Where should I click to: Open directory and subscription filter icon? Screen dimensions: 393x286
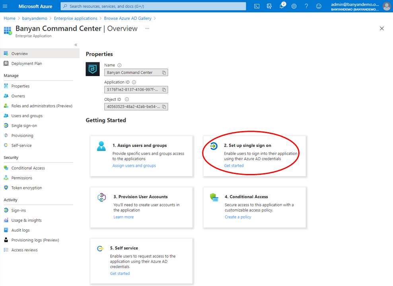tap(269, 6)
